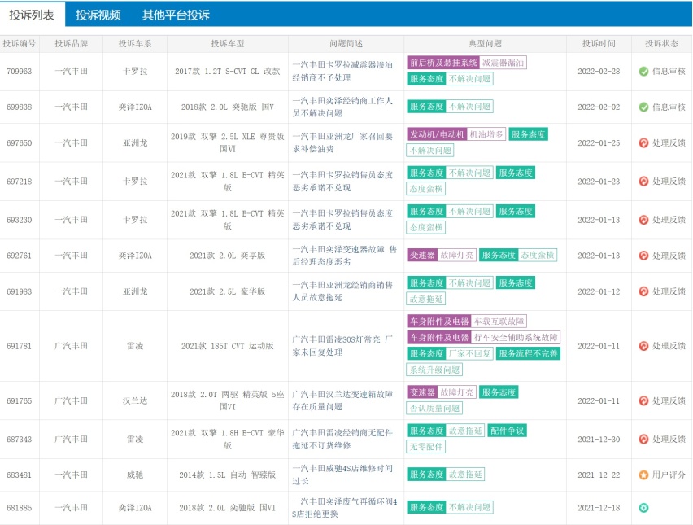The height and width of the screenshot is (525, 693).
Task: Open complaint 广汽丰田雷凌SOS灯常亮 description
Action: [342, 346]
